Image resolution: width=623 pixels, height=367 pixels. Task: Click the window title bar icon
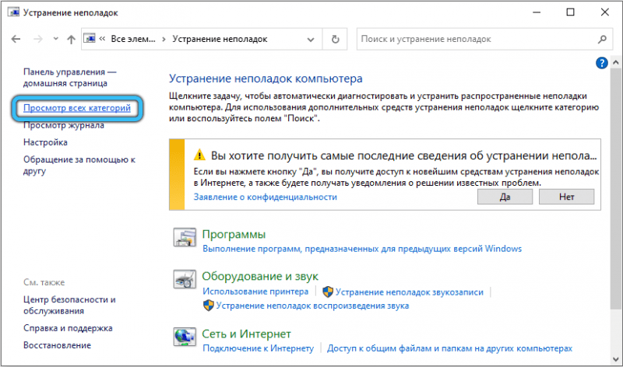click(13, 12)
